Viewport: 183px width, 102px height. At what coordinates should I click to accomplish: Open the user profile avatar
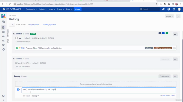[179, 9]
